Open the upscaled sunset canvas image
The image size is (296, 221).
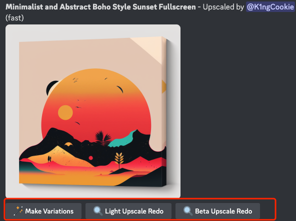pyautogui.click(x=93, y=111)
